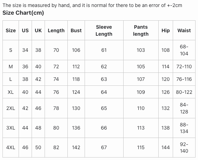Screen dimensions: 198x160
Task: Select the 2XL size cell
Action: (11, 108)
